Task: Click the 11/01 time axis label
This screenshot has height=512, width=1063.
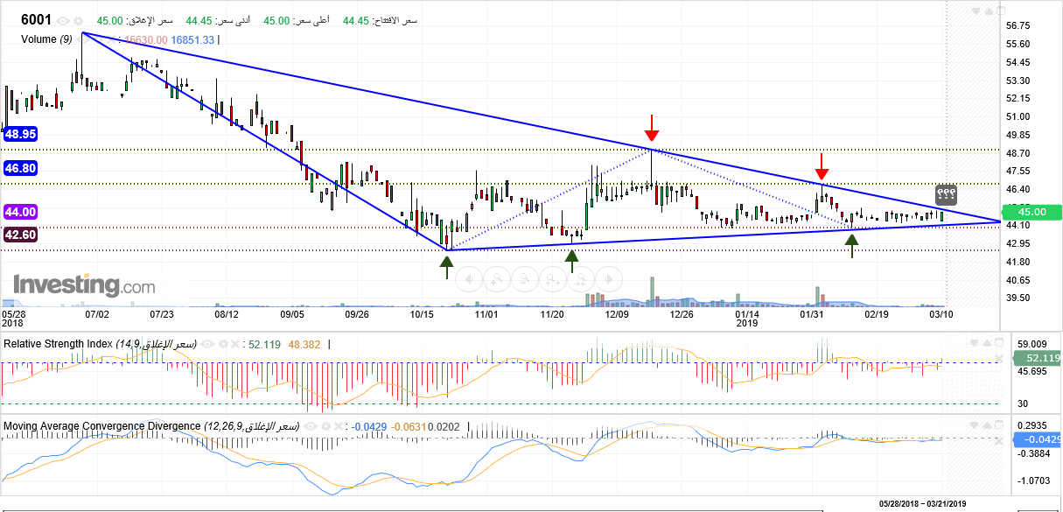Action: (x=486, y=314)
